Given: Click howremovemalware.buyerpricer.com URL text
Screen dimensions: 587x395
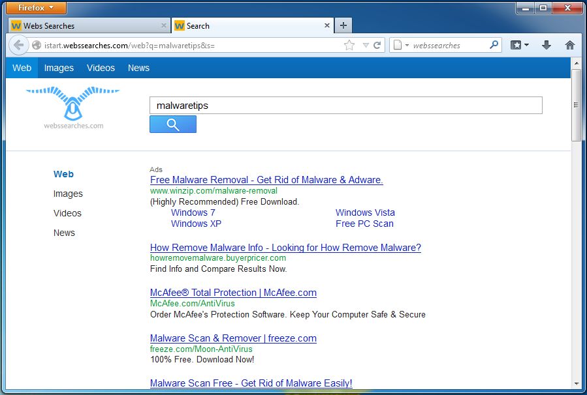Looking at the screenshot, I should click(x=218, y=258).
